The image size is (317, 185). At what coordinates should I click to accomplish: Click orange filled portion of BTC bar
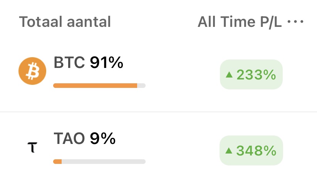[95, 86]
